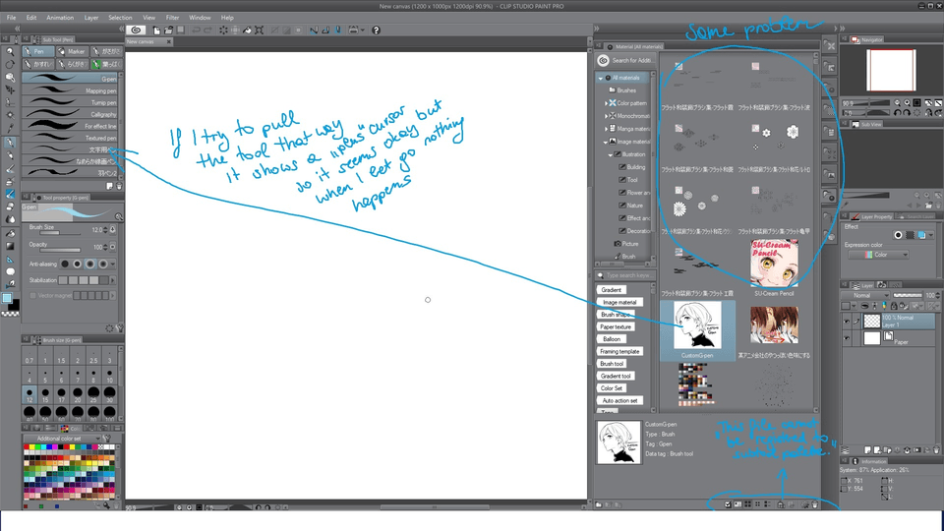This screenshot has height=531, width=944.
Task: Filter materials by Color Set tag
Action: pyautogui.click(x=611, y=388)
